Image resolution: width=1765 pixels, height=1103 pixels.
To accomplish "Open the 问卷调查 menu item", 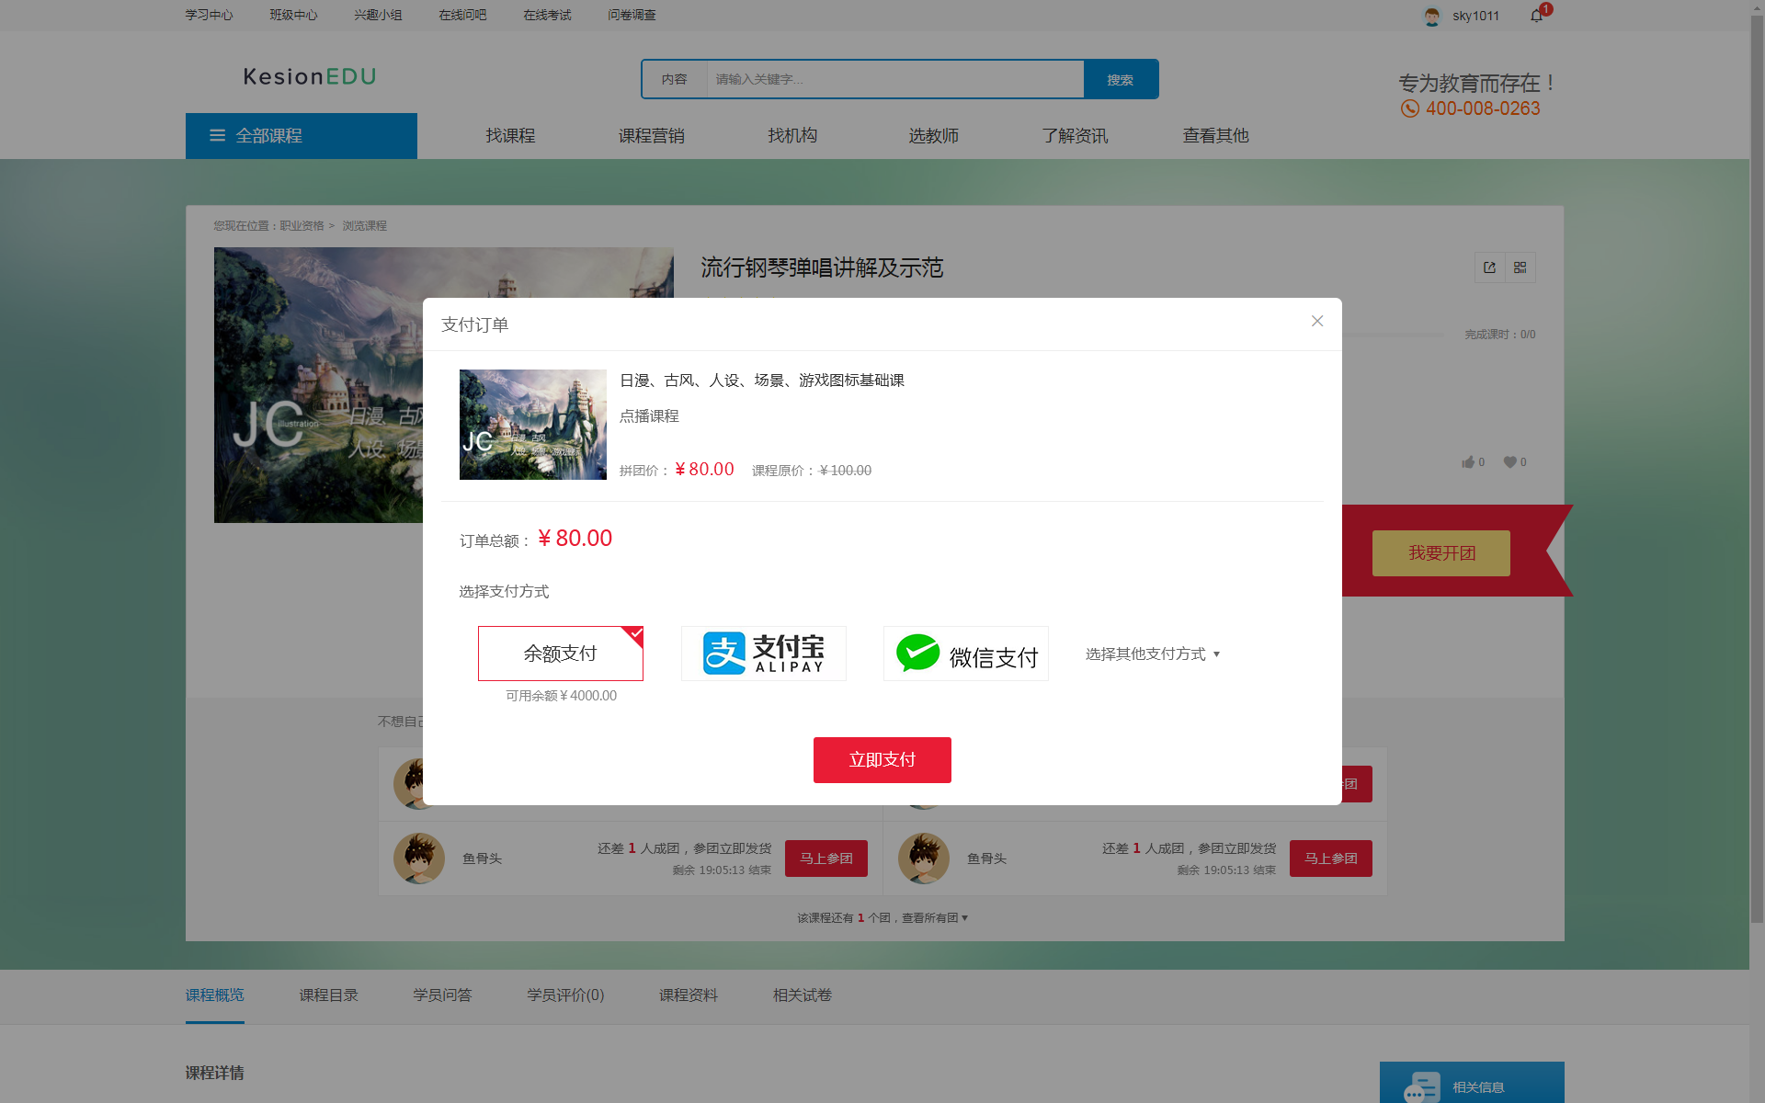I will [631, 15].
